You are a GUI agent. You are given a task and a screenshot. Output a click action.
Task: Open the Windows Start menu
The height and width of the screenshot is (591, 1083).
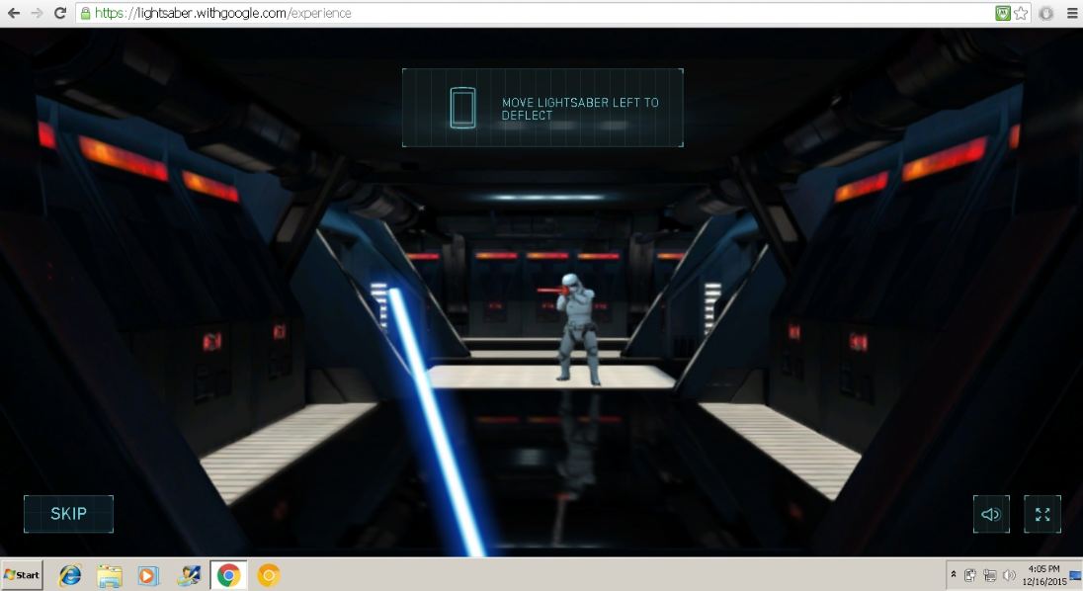coord(22,575)
